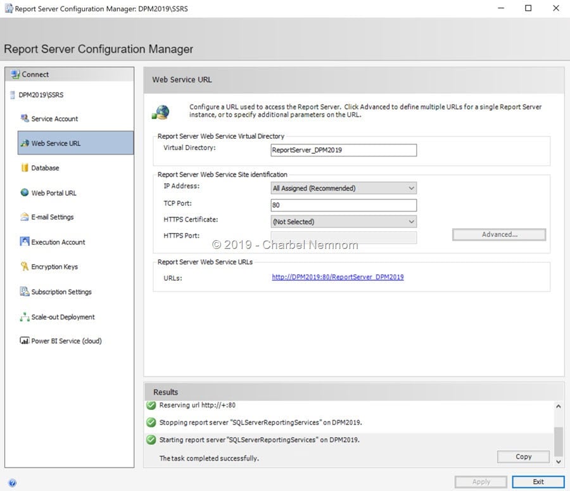The image size is (570, 491).
Task: Click the Subscription Settings icon
Action: (x=24, y=291)
